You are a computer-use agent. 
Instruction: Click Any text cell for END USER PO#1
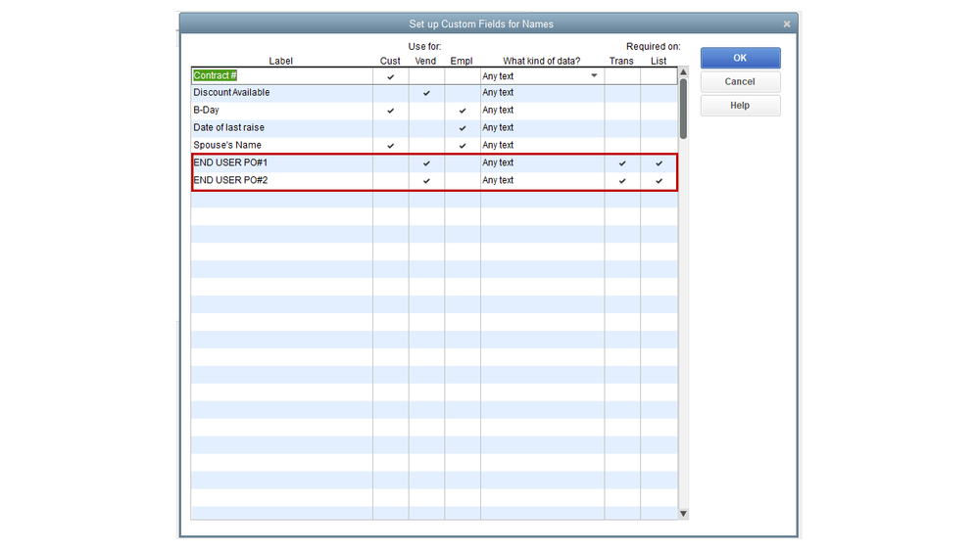click(x=542, y=162)
